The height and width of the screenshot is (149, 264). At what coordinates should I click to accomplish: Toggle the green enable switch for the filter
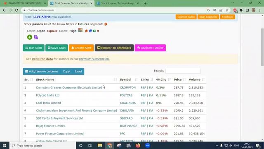(x=94, y=31)
